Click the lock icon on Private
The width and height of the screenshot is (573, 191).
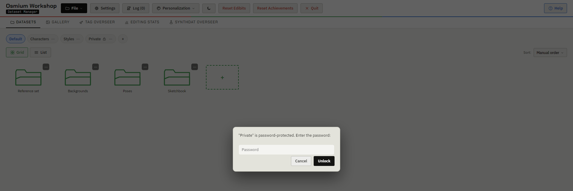click(x=104, y=39)
